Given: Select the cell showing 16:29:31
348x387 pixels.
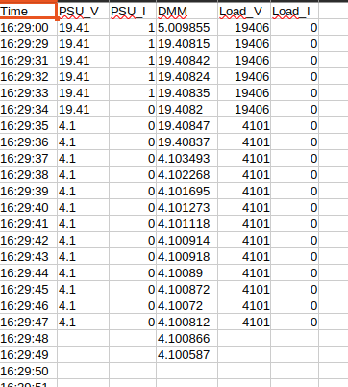Looking at the screenshot, I should point(29,61).
